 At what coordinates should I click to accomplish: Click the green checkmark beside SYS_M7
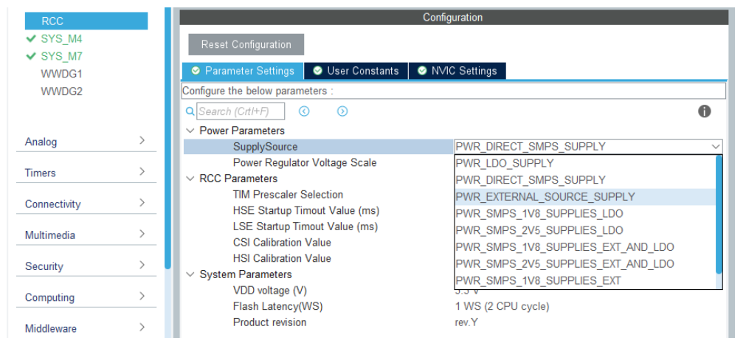[x=31, y=56]
